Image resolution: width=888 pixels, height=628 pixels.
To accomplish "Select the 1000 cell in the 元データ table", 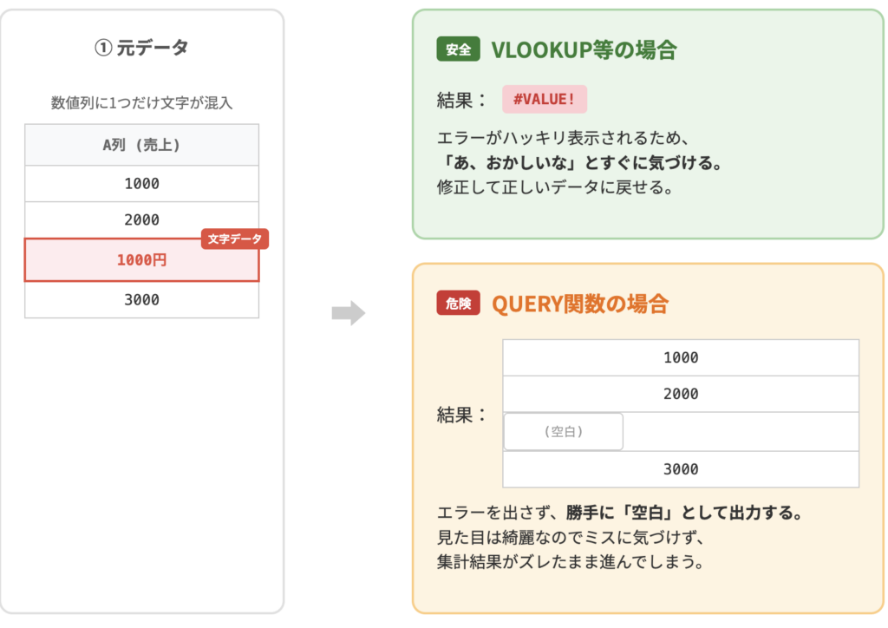I will click(141, 184).
